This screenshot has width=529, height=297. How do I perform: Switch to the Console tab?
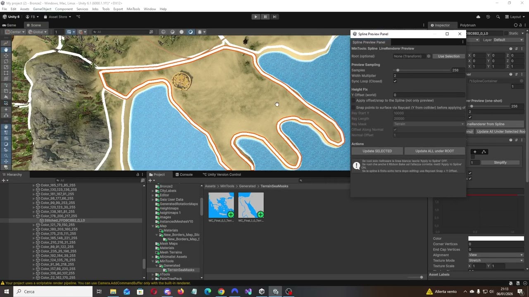183,174
